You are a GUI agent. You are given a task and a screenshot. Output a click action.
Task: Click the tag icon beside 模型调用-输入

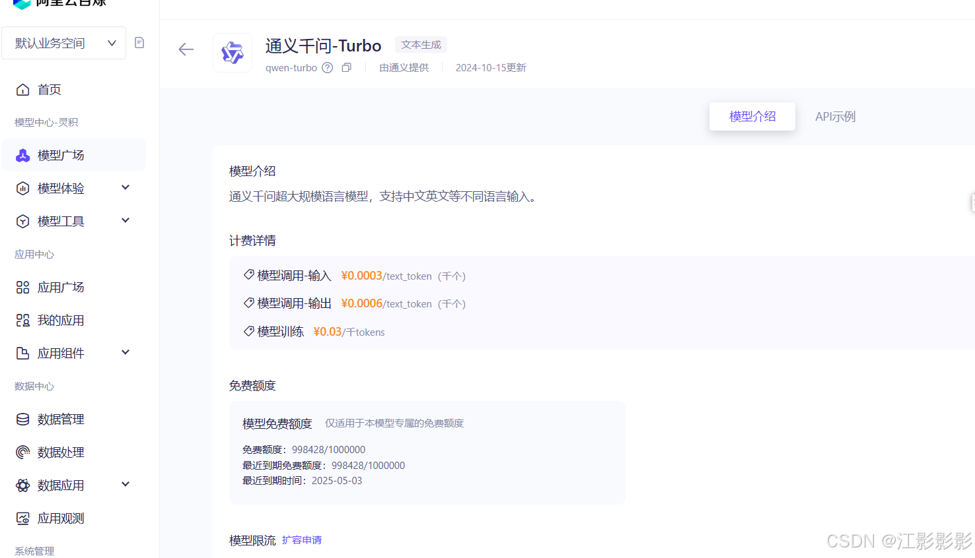[x=249, y=274]
